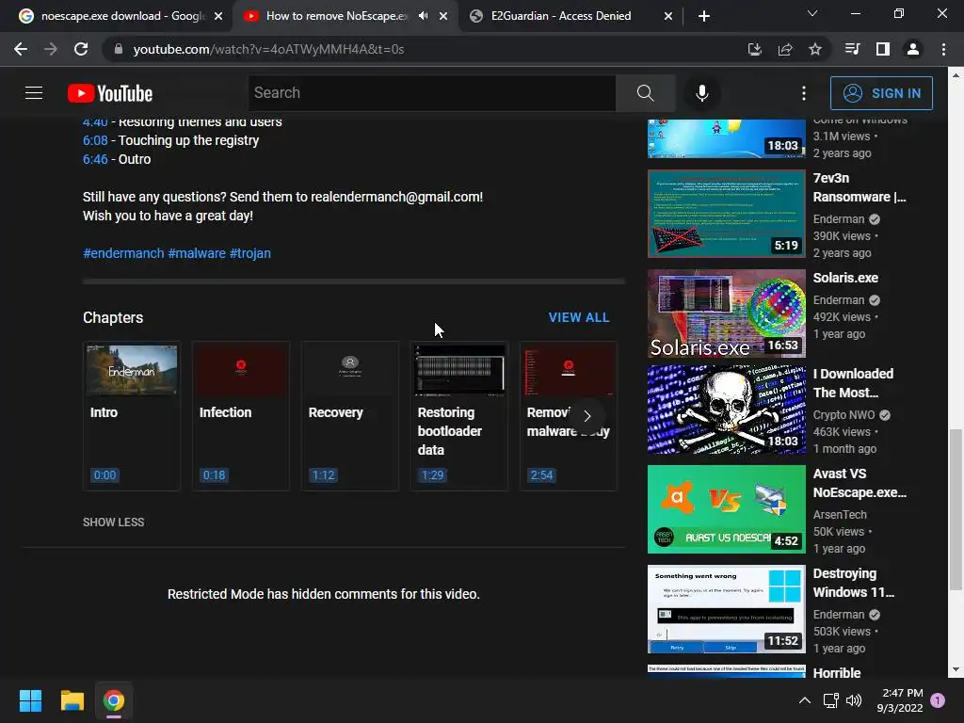Start voice search with the microphone icon
The width and height of the screenshot is (964, 723).
coord(701,93)
